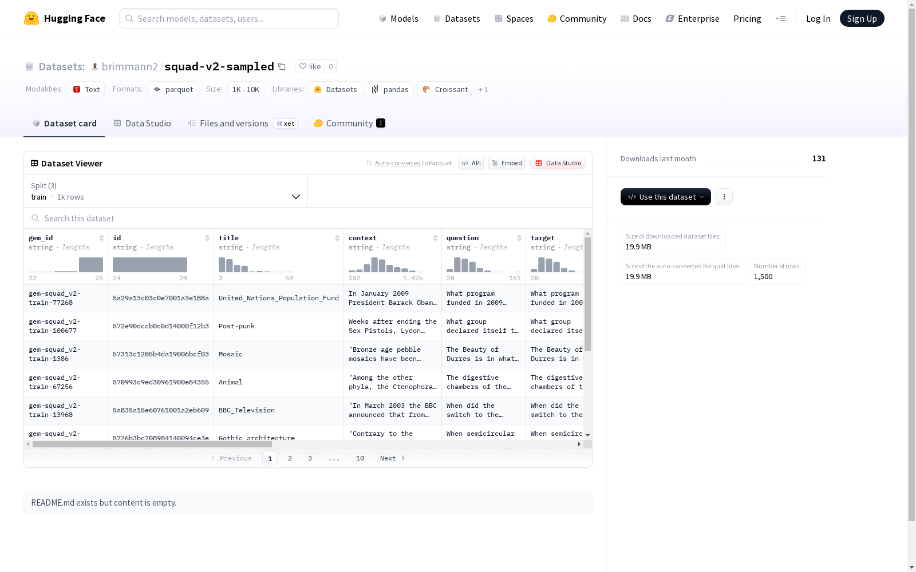This screenshot has height=572, width=916.
Task: Open the API button in viewer
Action: [x=471, y=163]
